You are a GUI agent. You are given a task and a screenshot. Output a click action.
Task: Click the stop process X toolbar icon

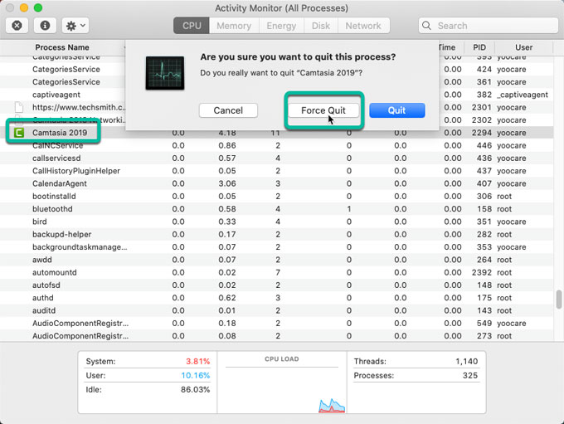[17, 26]
